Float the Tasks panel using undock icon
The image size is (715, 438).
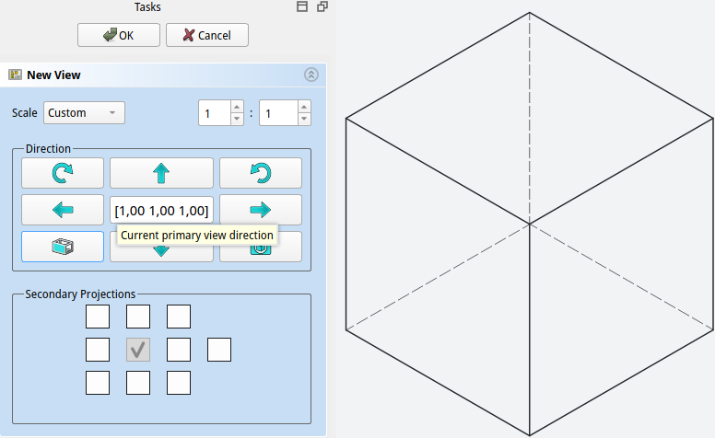(x=322, y=6)
